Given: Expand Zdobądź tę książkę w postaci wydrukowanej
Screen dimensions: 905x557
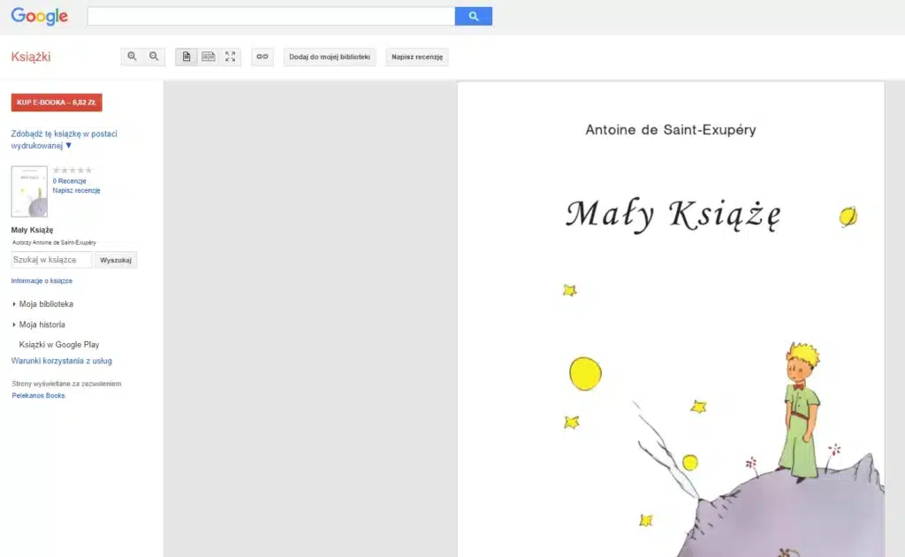Looking at the screenshot, I should [x=64, y=140].
